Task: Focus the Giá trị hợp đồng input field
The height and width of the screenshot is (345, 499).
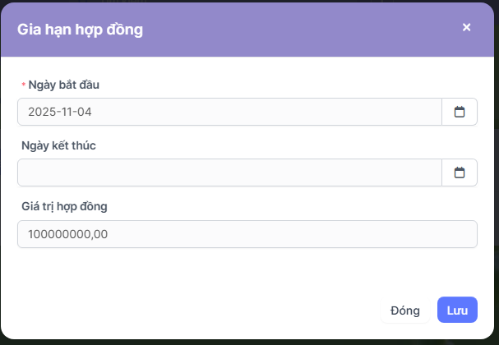Action: pyautogui.click(x=247, y=234)
